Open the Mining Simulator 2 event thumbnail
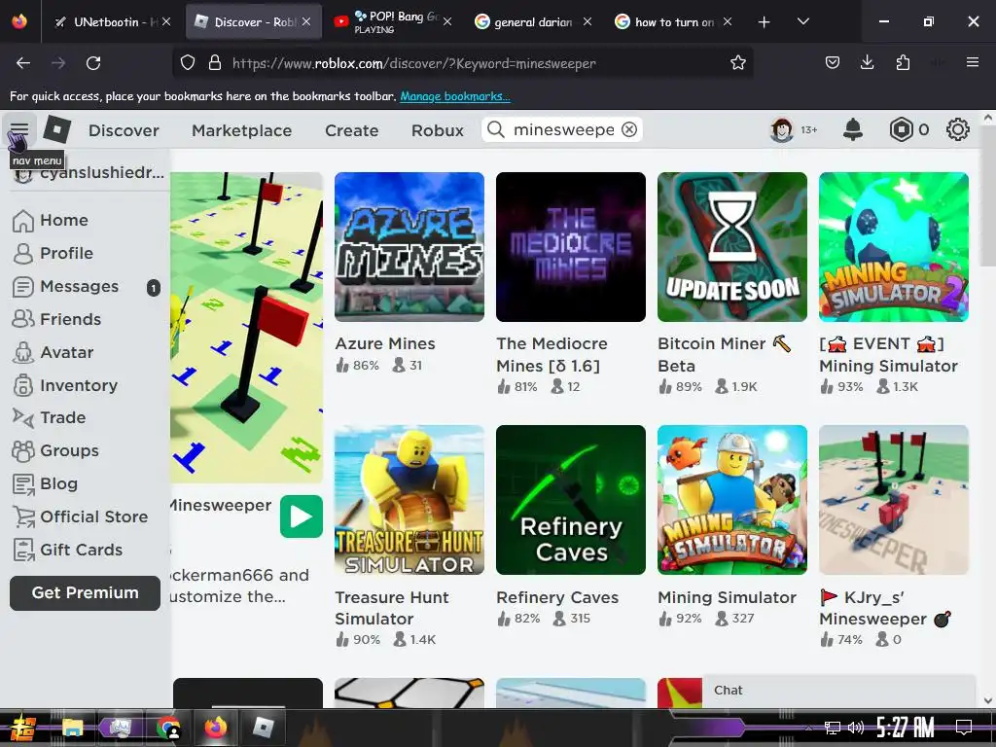Viewport: 996px width, 747px height. click(894, 246)
